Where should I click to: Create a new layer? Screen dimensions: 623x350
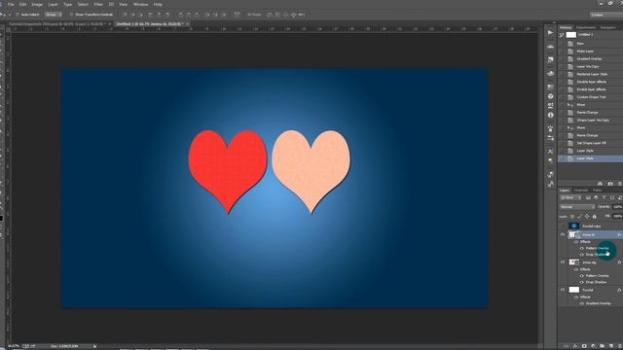610,346
